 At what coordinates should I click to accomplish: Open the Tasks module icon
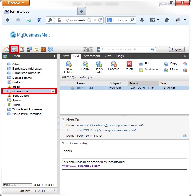(36, 50)
